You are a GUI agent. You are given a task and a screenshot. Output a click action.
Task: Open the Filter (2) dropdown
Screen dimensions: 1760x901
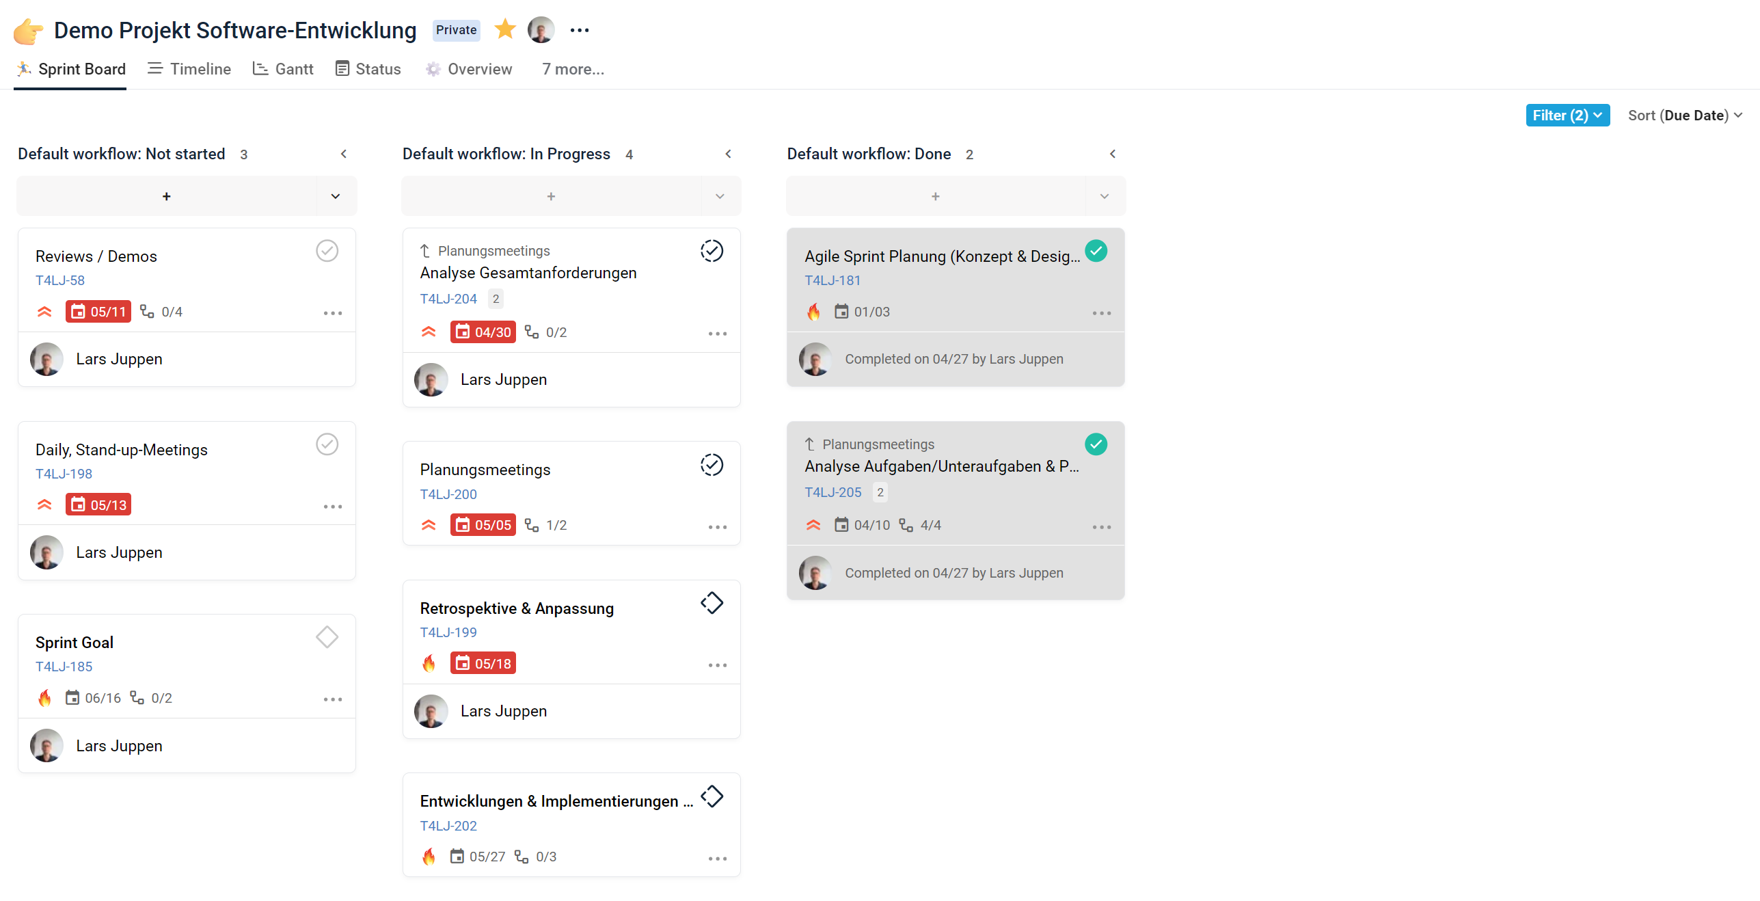pyautogui.click(x=1568, y=116)
